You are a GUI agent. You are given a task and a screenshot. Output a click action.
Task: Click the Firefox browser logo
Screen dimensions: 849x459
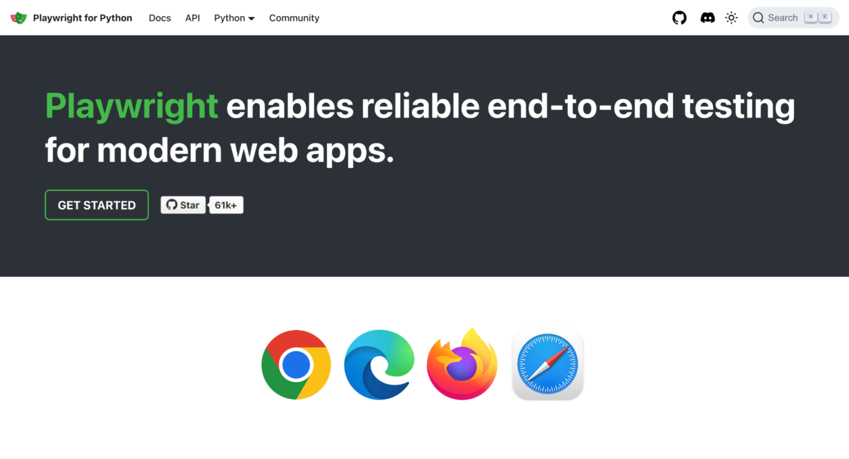pyautogui.click(x=462, y=364)
